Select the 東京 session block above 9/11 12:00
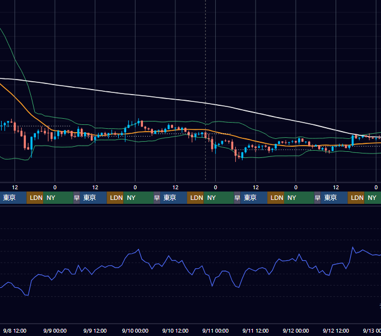The width and height of the screenshot is (381, 336). (254, 198)
